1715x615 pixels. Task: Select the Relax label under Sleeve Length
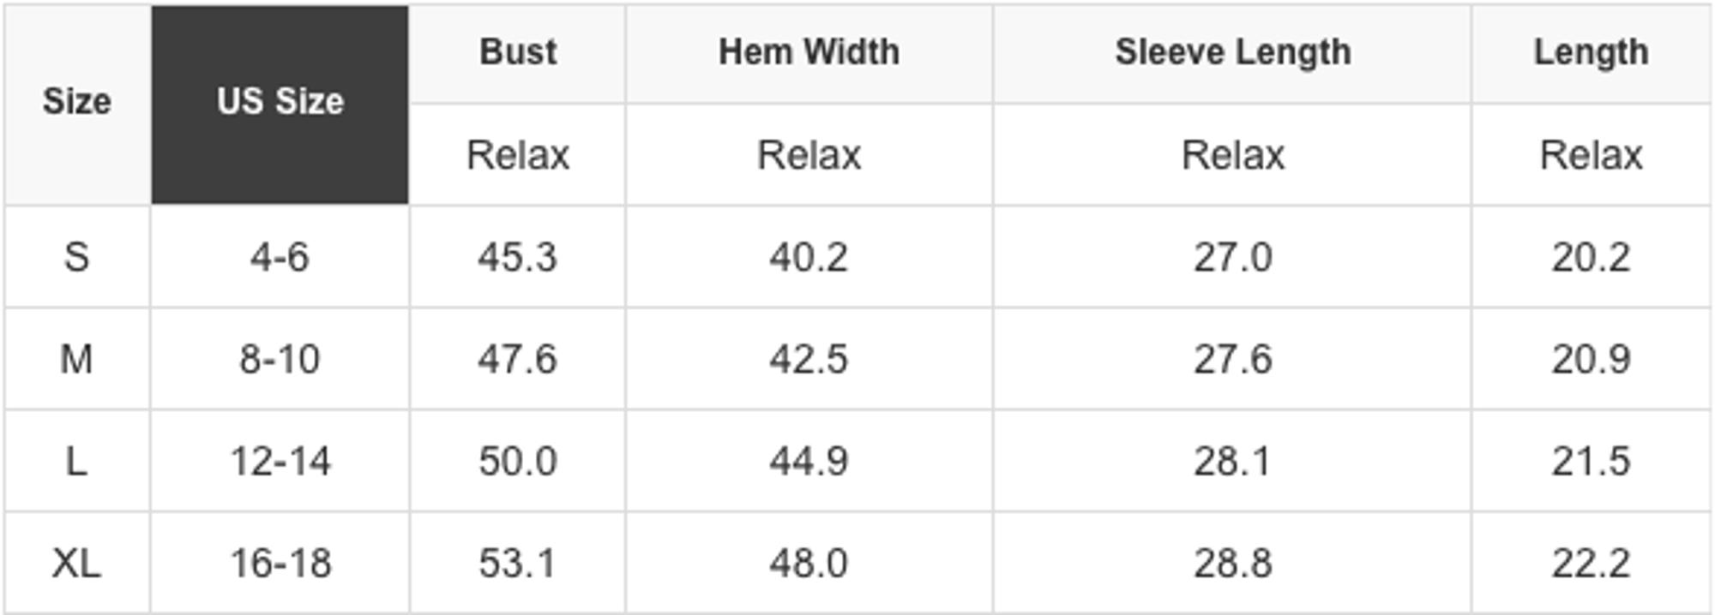pos(1233,155)
